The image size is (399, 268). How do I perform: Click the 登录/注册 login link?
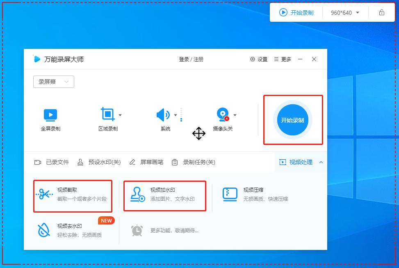click(x=192, y=59)
